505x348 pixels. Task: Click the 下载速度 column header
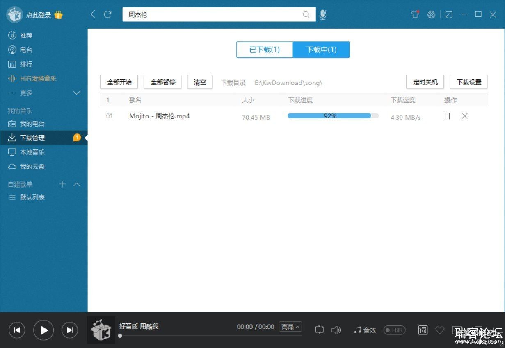coord(403,100)
